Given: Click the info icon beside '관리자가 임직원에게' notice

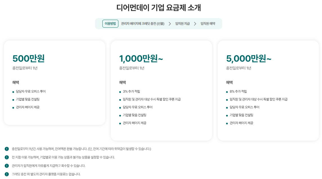Looking at the screenshot, I should coord(7,166).
